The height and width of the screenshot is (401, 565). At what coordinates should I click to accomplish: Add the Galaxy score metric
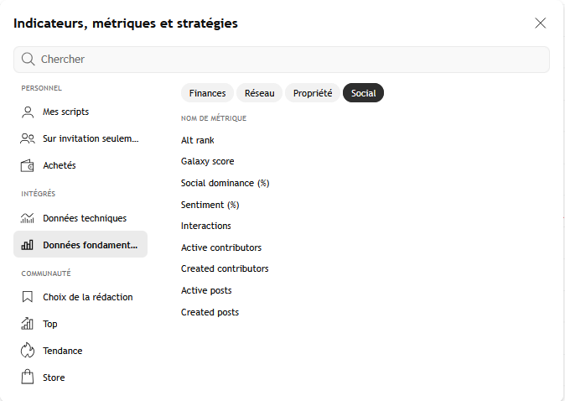click(x=208, y=161)
